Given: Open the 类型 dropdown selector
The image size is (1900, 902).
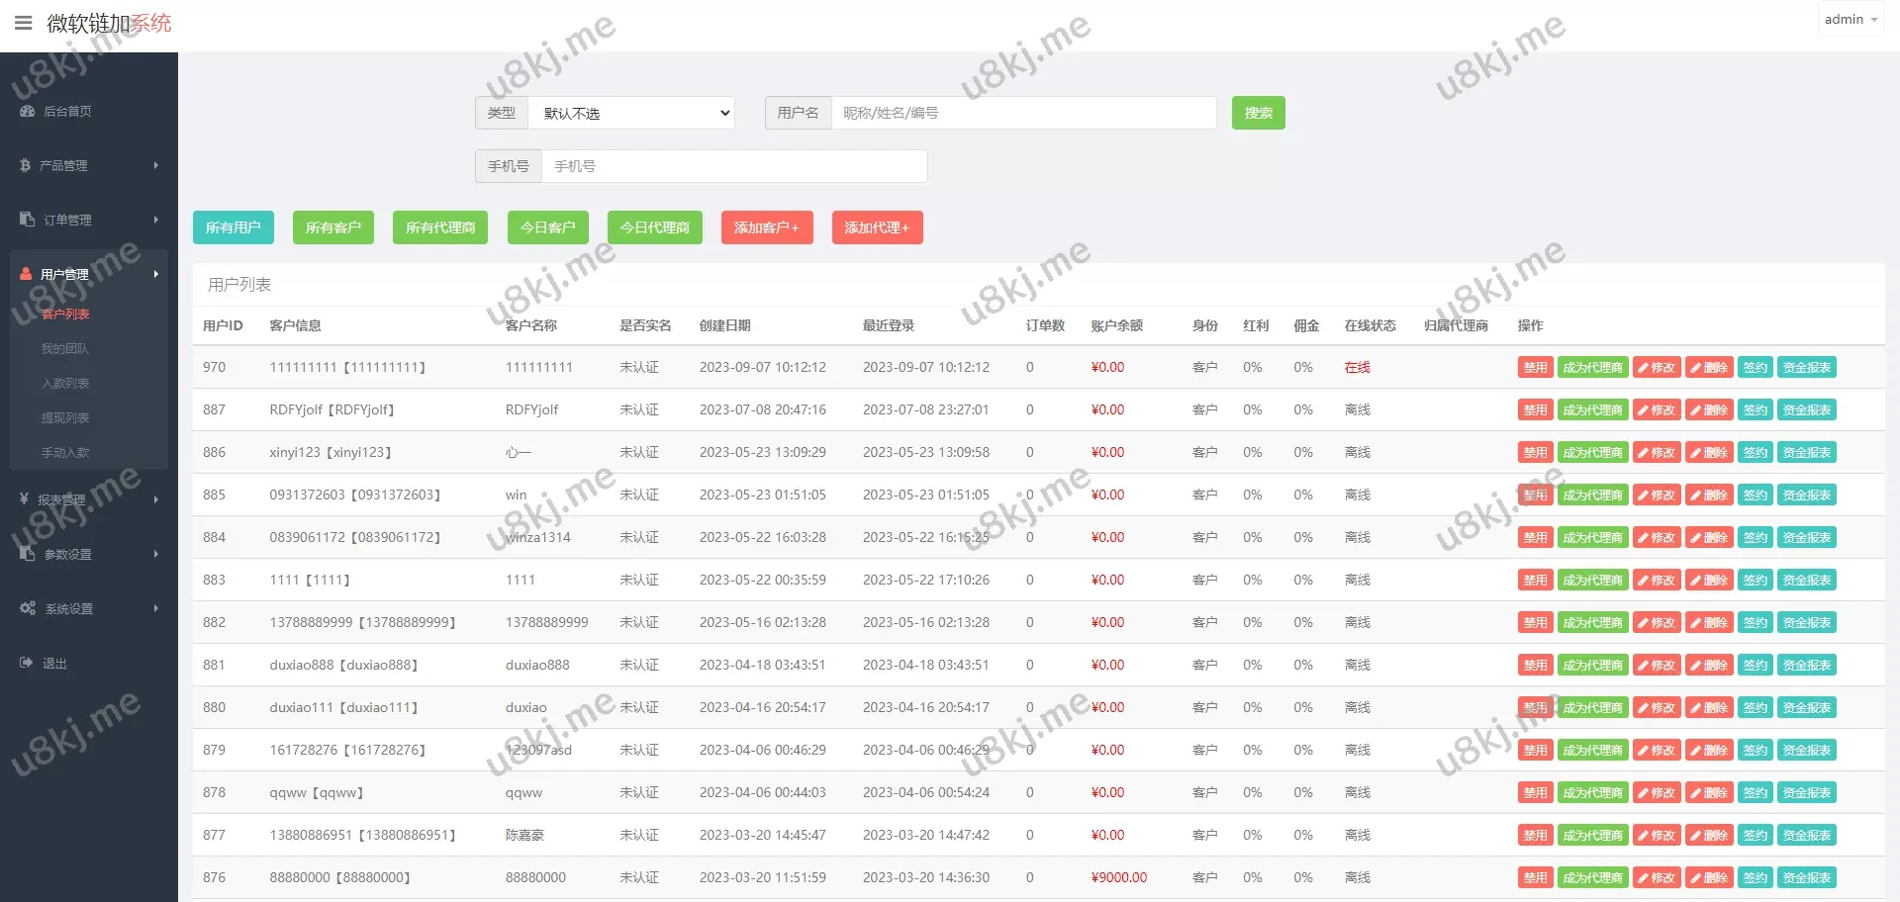Looking at the screenshot, I should click(631, 113).
